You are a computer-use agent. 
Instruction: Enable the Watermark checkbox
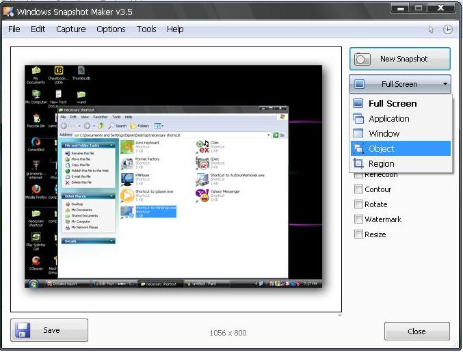[x=358, y=219]
